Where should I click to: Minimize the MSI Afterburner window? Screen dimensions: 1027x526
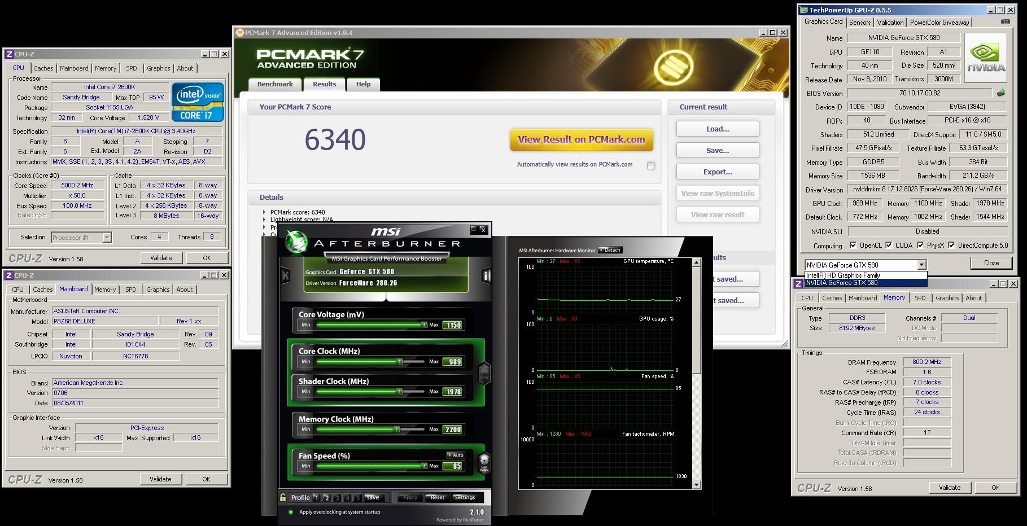click(x=474, y=230)
